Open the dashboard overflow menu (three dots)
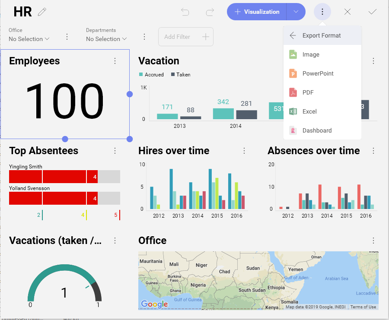This screenshot has width=389, height=320. [322, 12]
